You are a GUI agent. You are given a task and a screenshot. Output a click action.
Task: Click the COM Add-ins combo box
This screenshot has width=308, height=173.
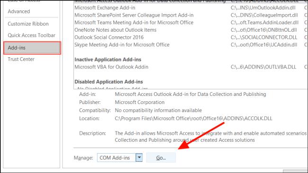[x=119, y=157]
